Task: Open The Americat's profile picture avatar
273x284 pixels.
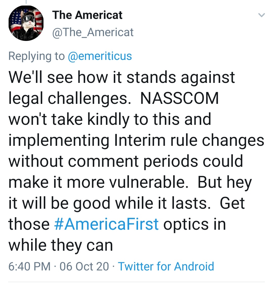Action: point(26,23)
